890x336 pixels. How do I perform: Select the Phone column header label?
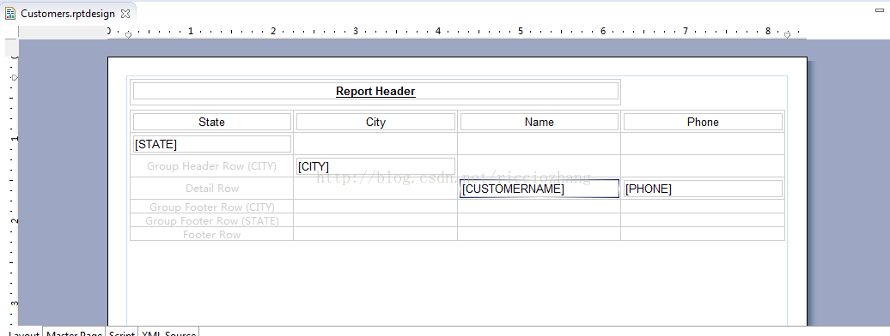[703, 122]
